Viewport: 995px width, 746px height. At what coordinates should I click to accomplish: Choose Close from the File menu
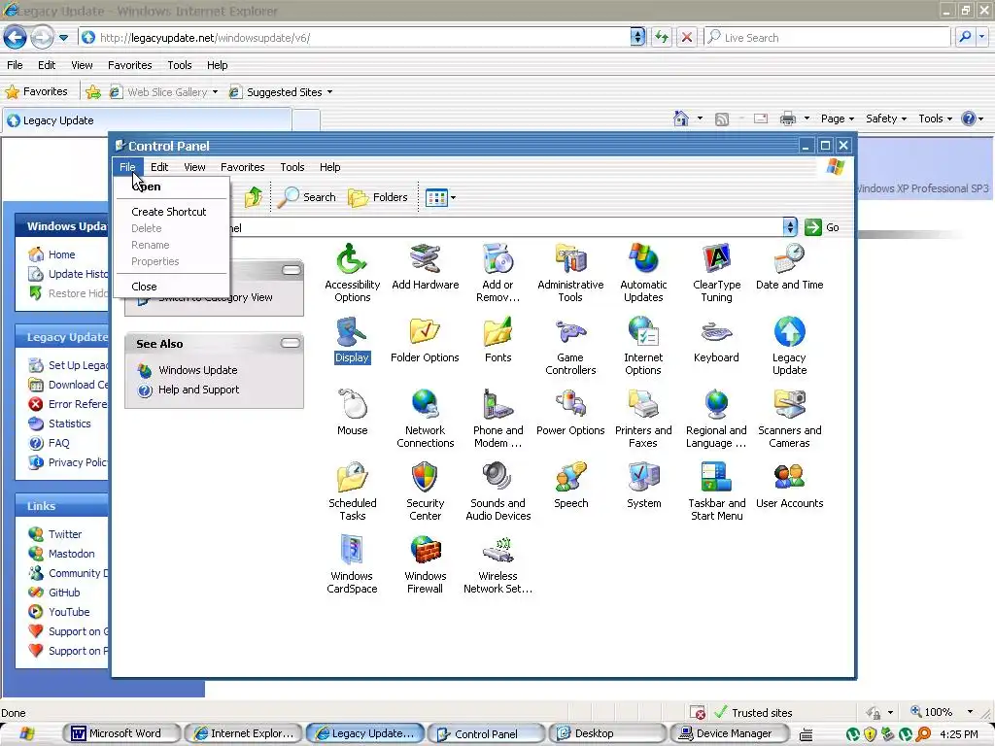[x=144, y=287]
